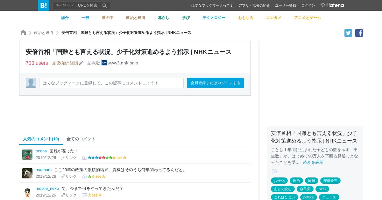This screenshot has height=200, width=382.
Task: Expand 続きを表示 in the sidebar
Action: 313,162
